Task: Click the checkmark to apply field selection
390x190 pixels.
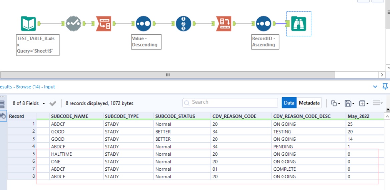Action: (53, 103)
